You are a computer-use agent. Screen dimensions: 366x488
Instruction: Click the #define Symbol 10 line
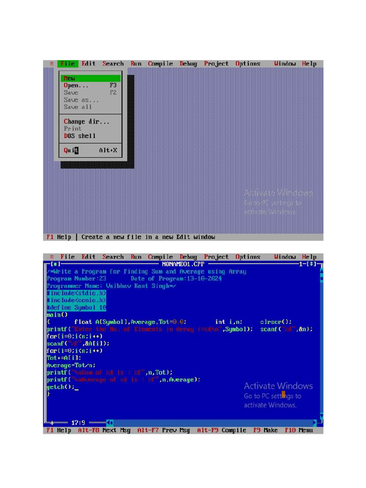point(76,307)
